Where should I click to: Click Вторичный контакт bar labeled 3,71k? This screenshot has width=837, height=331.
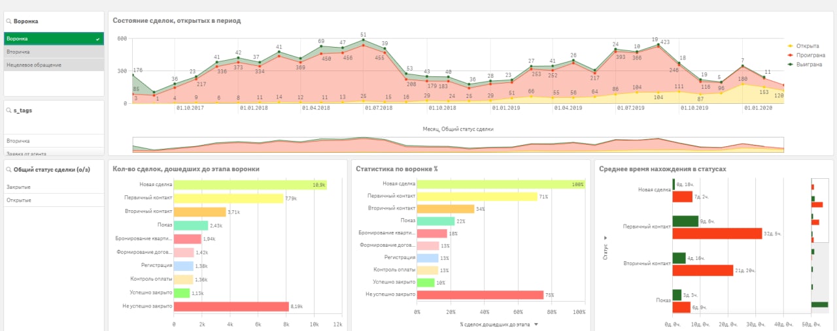click(200, 212)
